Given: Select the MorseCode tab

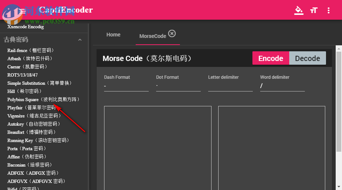Looking at the screenshot, I should tap(153, 36).
